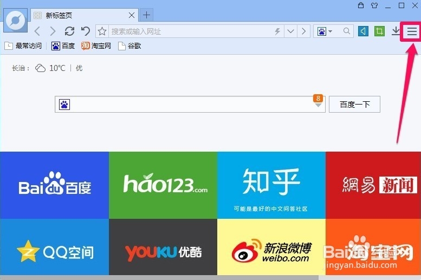The image size is (421, 280).
Task: Focus the page Baidu search input field
Action: (191, 104)
